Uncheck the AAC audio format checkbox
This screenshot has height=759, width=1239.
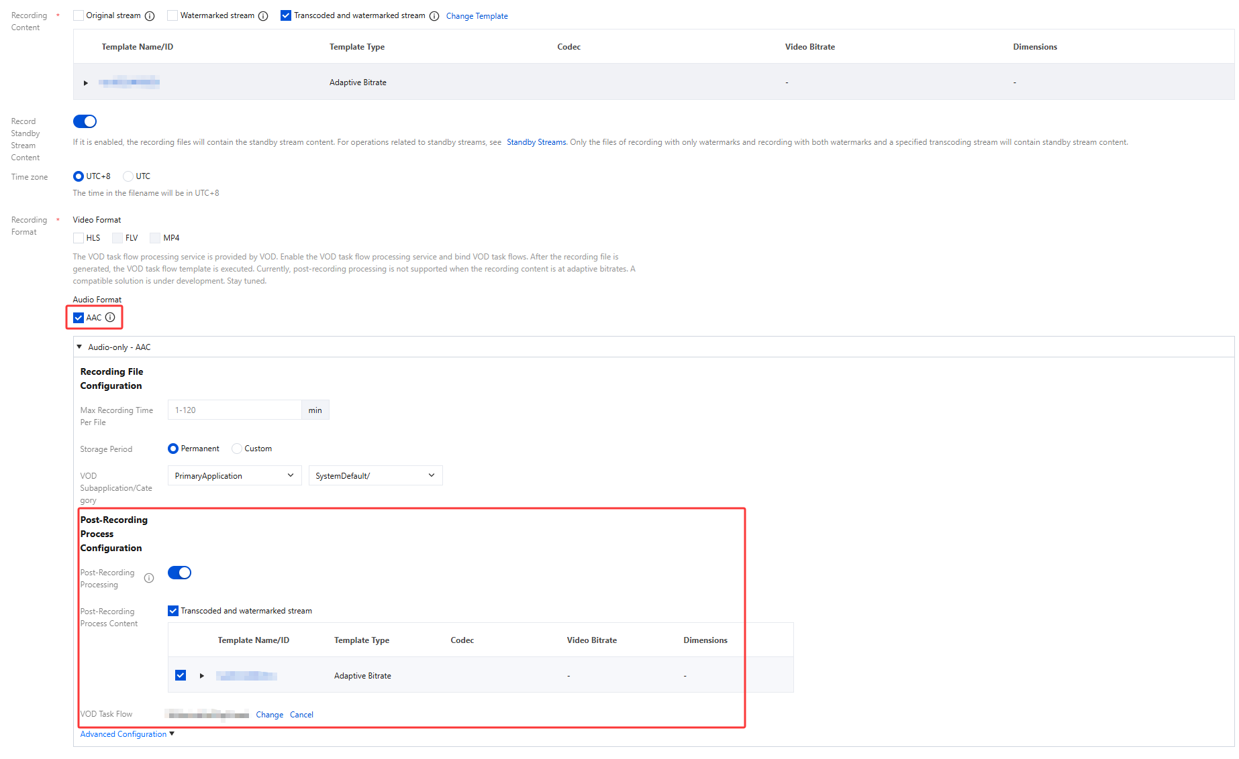click(79, 318)
